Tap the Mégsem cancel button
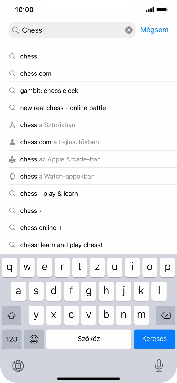 pyautogui.click(x=154, y=30)
